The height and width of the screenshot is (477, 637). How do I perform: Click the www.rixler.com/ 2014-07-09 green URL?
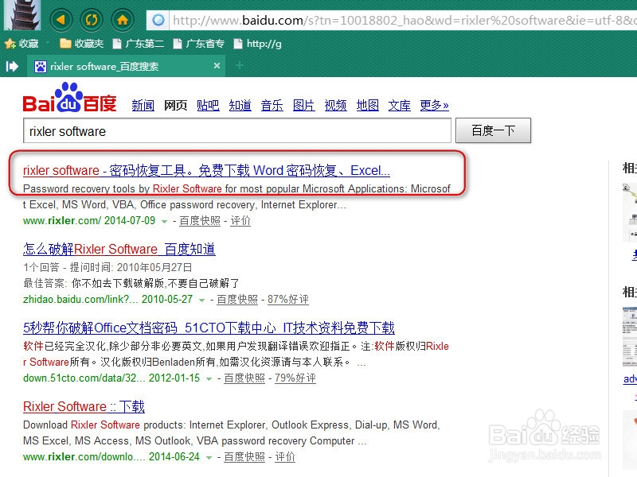pyautogui.click(x=89, y=221)
